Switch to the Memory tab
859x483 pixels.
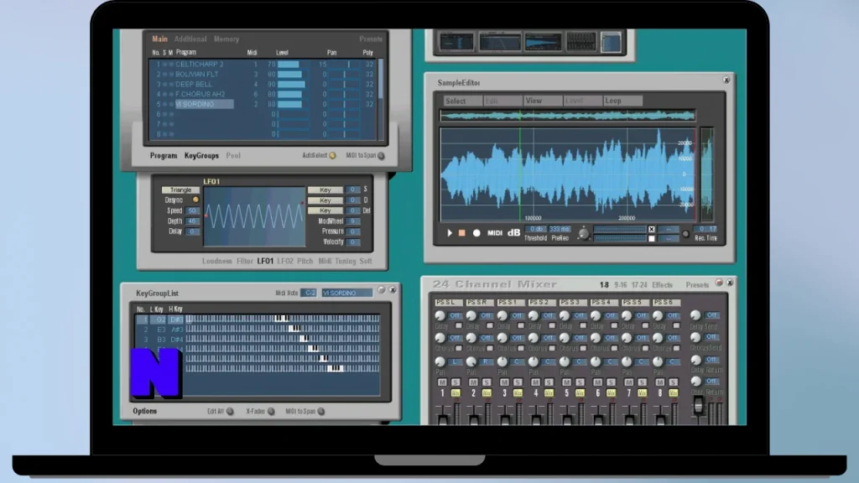click(x=226, y=39)
